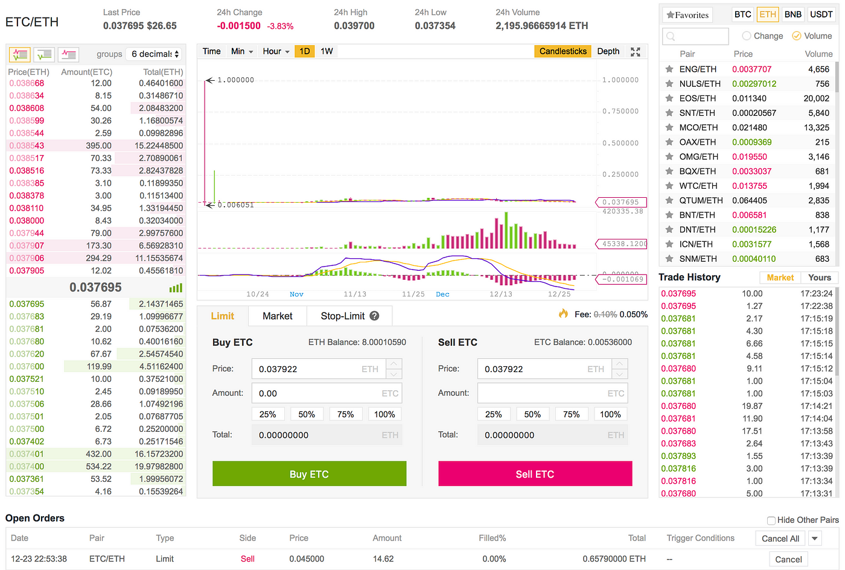Show both buy and sell order book view
Image resolution: width=845 pixels, height=570 pixels.
tap(20, 55)
